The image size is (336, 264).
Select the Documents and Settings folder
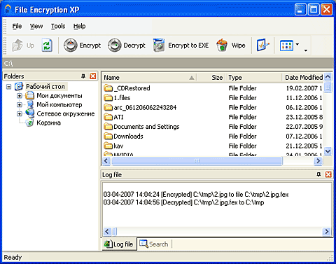point(146,127)
